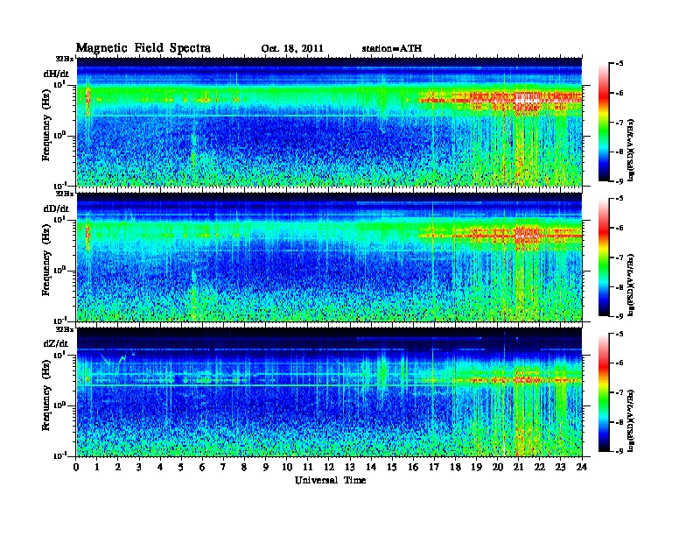This screenshot has width=693, height=536.
Task: Select the dH/dt panel label
Action: [x=56, y=74]
